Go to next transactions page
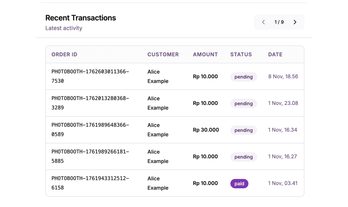The width and height of the screenshot is (348, 207). click(x=295, y=22)
